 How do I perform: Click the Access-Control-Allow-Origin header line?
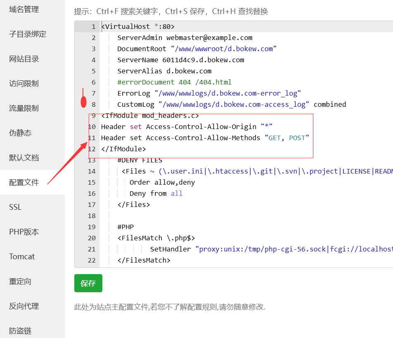pyautogui.click(x=187, y=127)
